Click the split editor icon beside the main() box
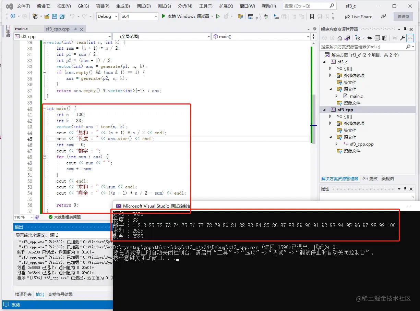 point(313,36)
